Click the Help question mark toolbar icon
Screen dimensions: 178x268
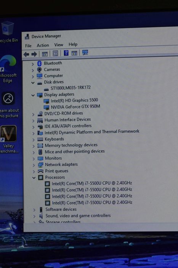66,53
